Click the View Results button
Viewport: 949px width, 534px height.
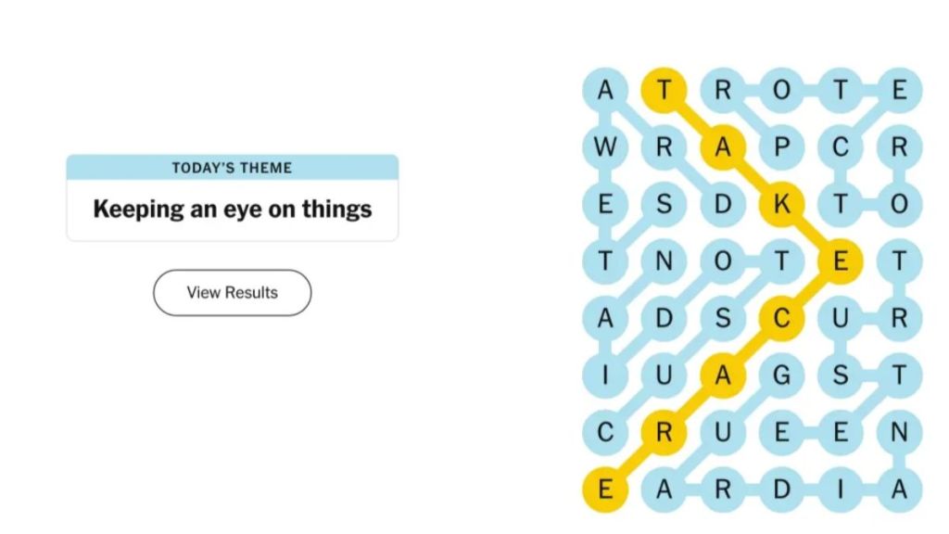(232, 293)
